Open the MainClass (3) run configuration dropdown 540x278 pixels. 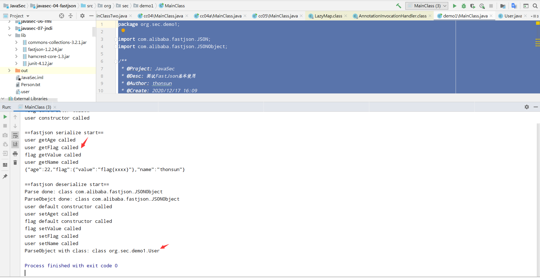tap(427, 6)
